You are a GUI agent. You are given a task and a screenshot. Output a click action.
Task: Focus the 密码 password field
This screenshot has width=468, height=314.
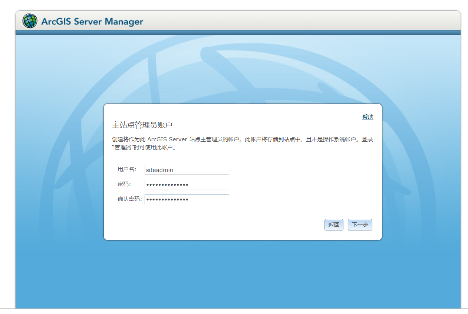coord(187,185)
